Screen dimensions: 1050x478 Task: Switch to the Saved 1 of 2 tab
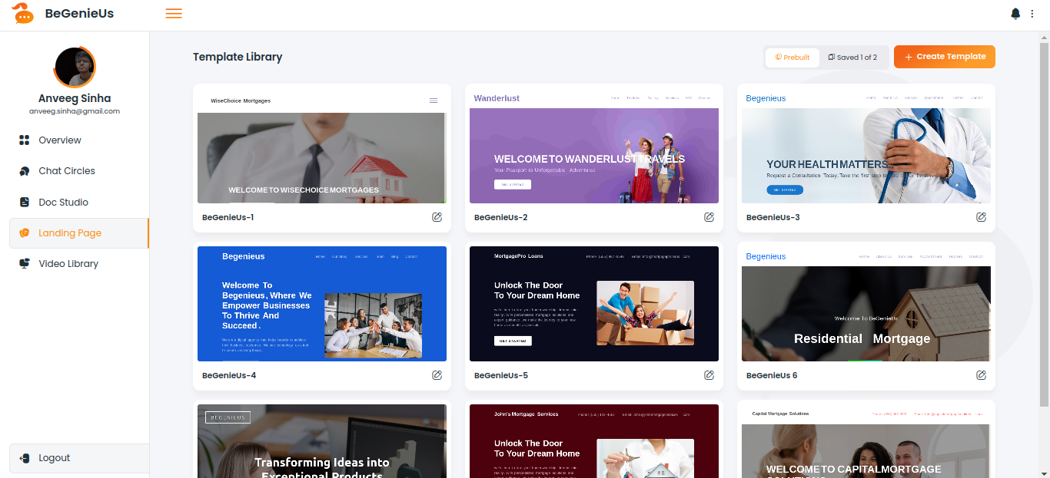pyautogui.click(x=852, y=58)
